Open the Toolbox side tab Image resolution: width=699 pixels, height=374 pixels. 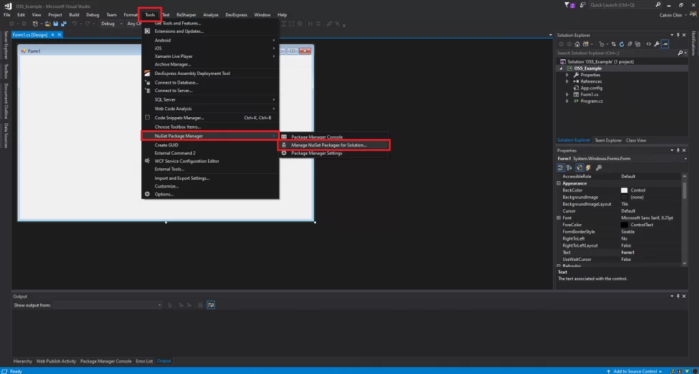[x=5, y=71]
